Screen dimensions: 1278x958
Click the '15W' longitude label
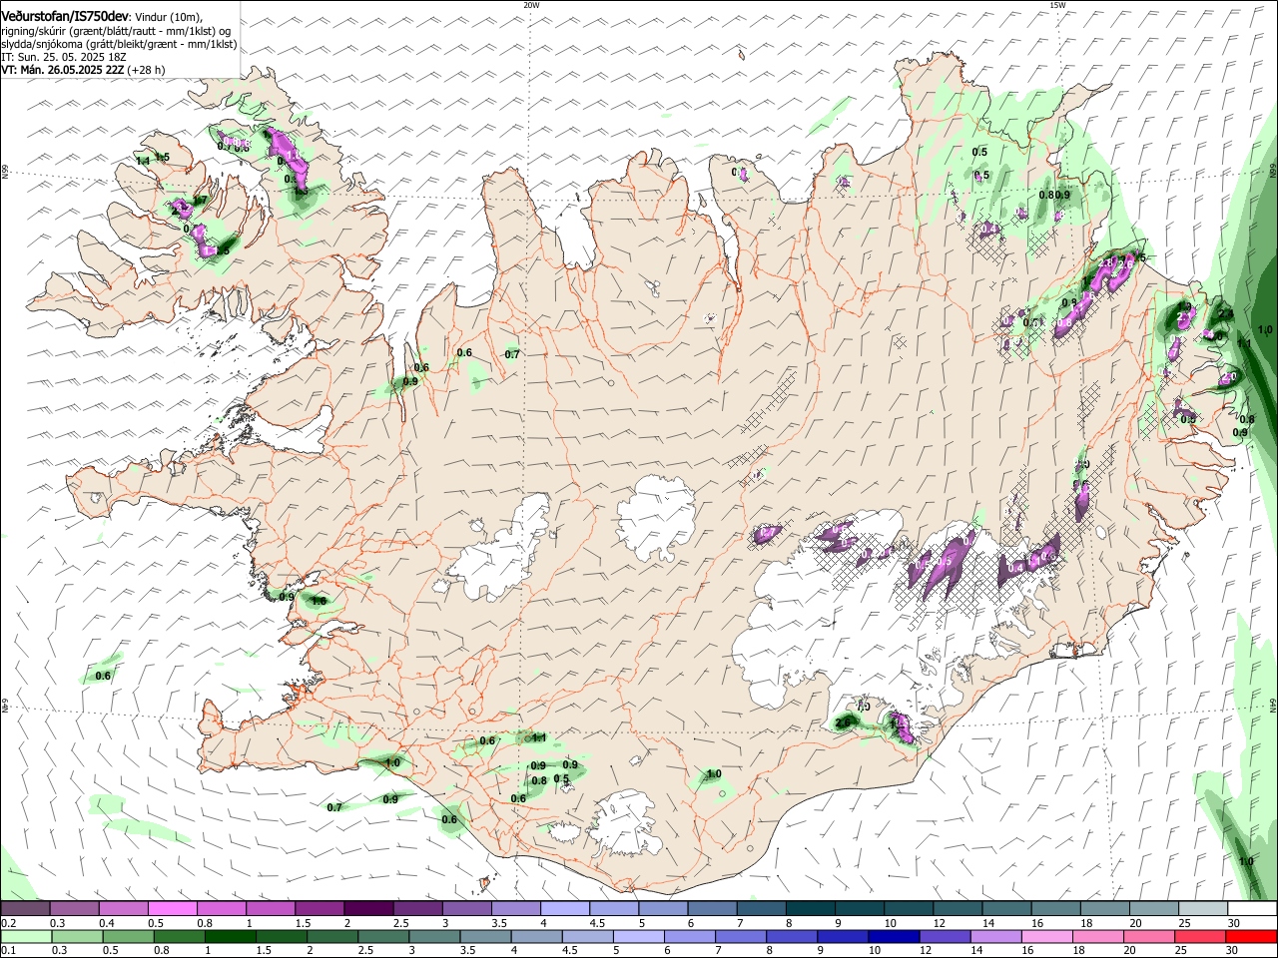pyautogui.click(x=1057, y=5)
